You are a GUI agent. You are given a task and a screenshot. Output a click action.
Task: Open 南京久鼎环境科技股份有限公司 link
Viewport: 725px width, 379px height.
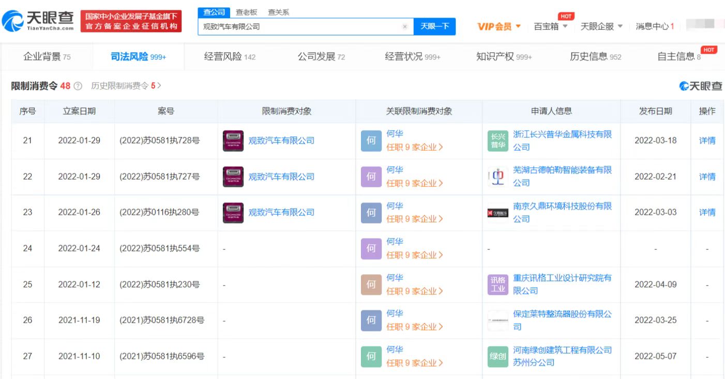click(x=563, y=212)
